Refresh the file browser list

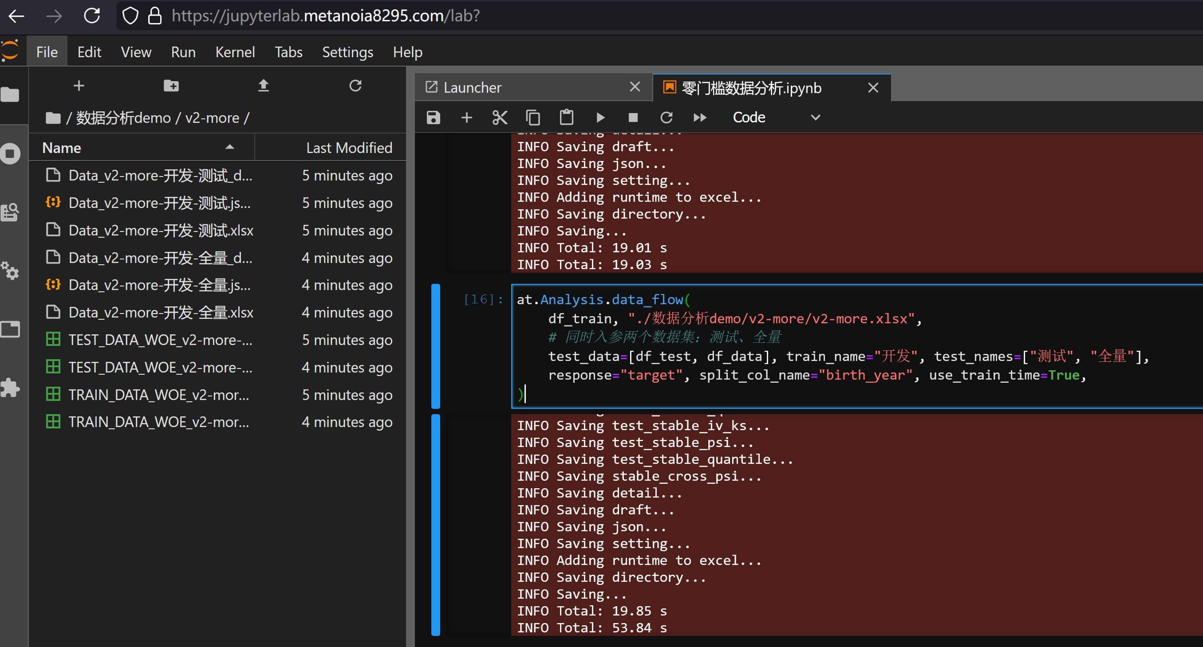[355, 86]
